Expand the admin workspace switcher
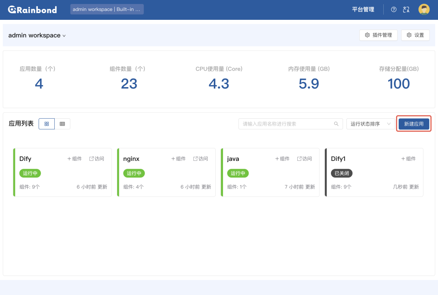Screen dimensions: 438x295 click(x=37, y=35)
